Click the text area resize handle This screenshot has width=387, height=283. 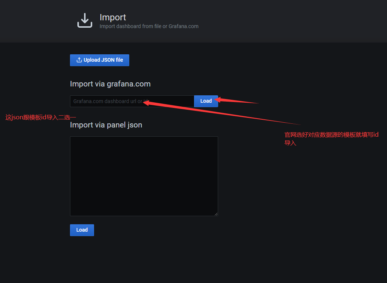pos(216,214)
